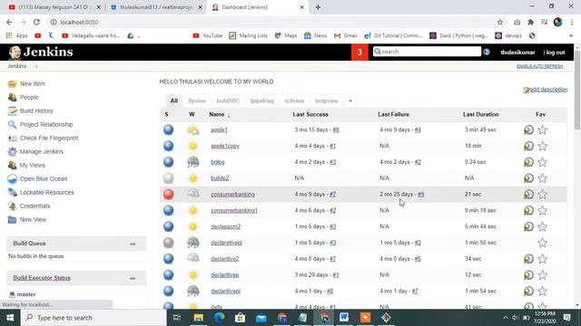This screenshot has width=581, height=326.
Task: Click consumerbanking red status ball
Action: click(168, 194)
